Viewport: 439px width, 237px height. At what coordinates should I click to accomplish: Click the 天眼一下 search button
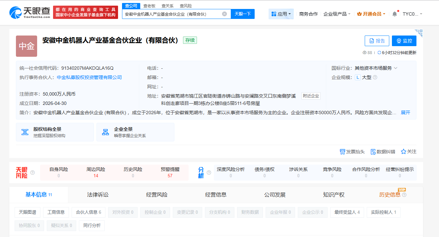243,14
